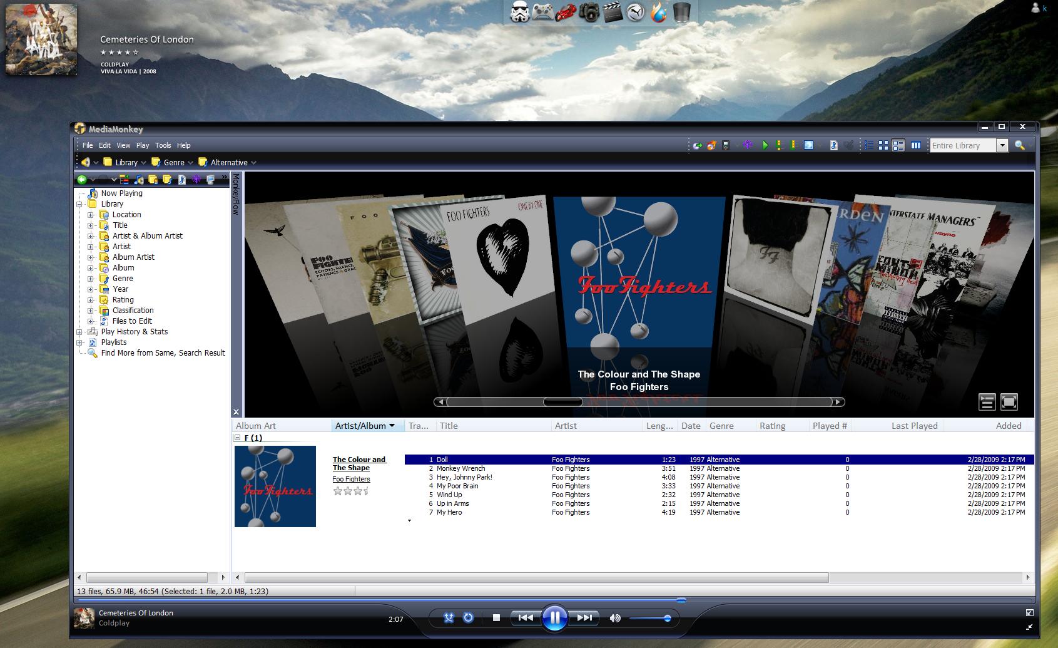This screenshot has height=648, width=1058.
Task: Toggle shuffle playback mode
Action: click(x=449, y=618)
